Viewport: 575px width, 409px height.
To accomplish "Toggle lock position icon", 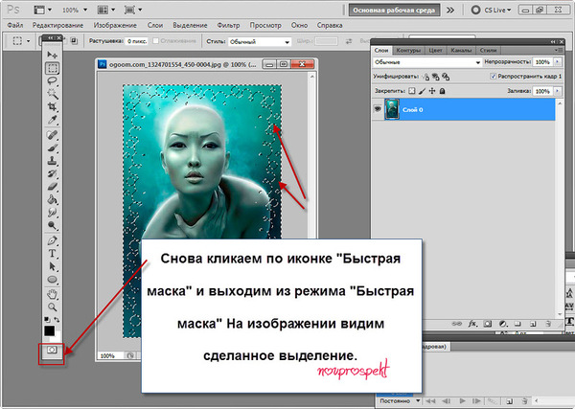I will (432, 91).
